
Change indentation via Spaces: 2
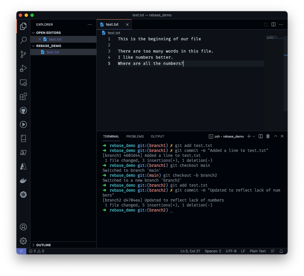click(213, 251)
